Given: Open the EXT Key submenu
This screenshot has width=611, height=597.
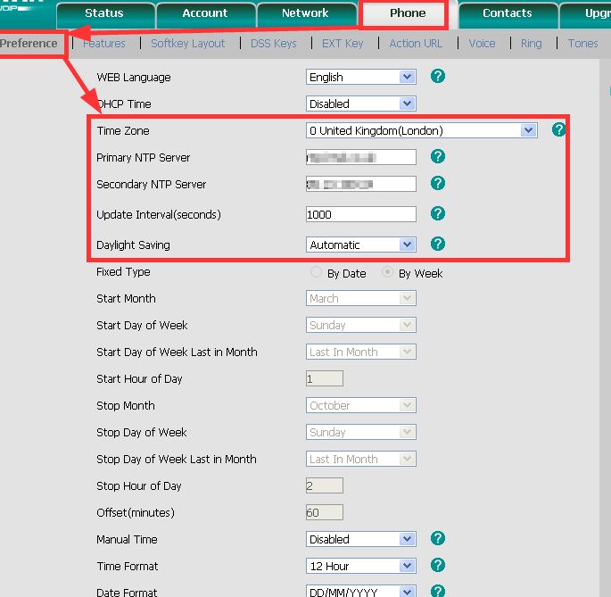Looking at the screenshot, I should click(343, 44).
